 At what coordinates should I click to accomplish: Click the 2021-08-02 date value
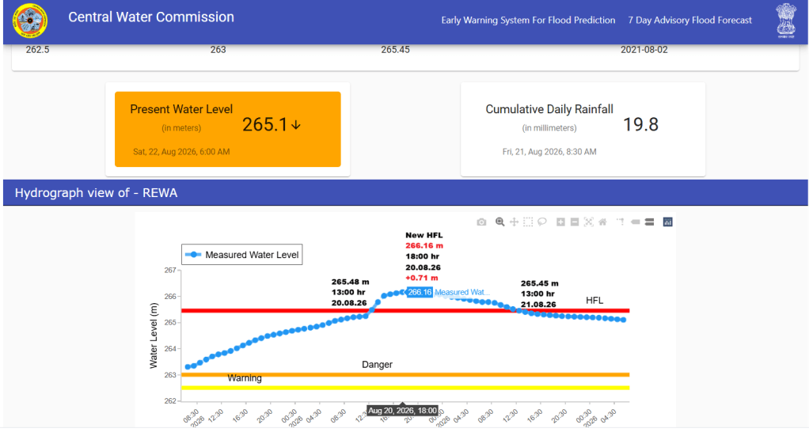click(644, 50)
